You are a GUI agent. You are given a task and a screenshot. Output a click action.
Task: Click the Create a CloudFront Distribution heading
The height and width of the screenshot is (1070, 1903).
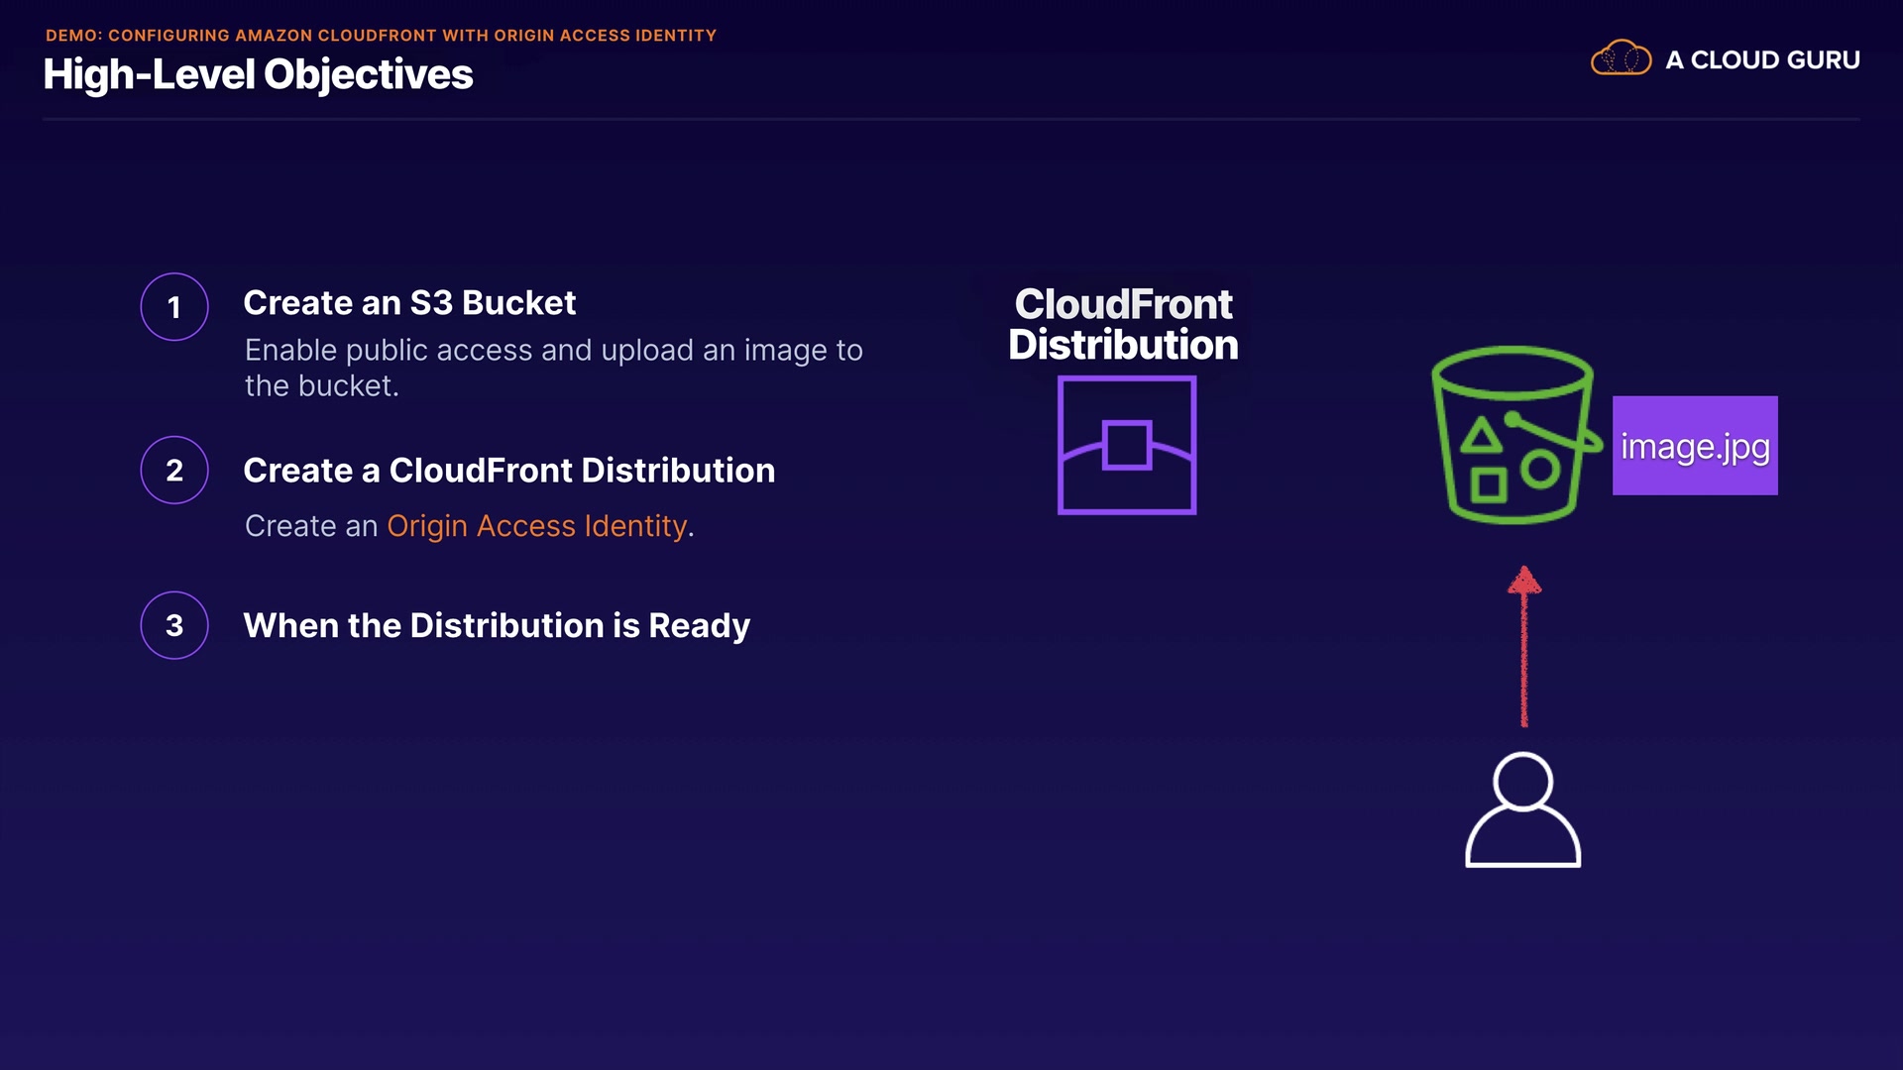point(508,471)
